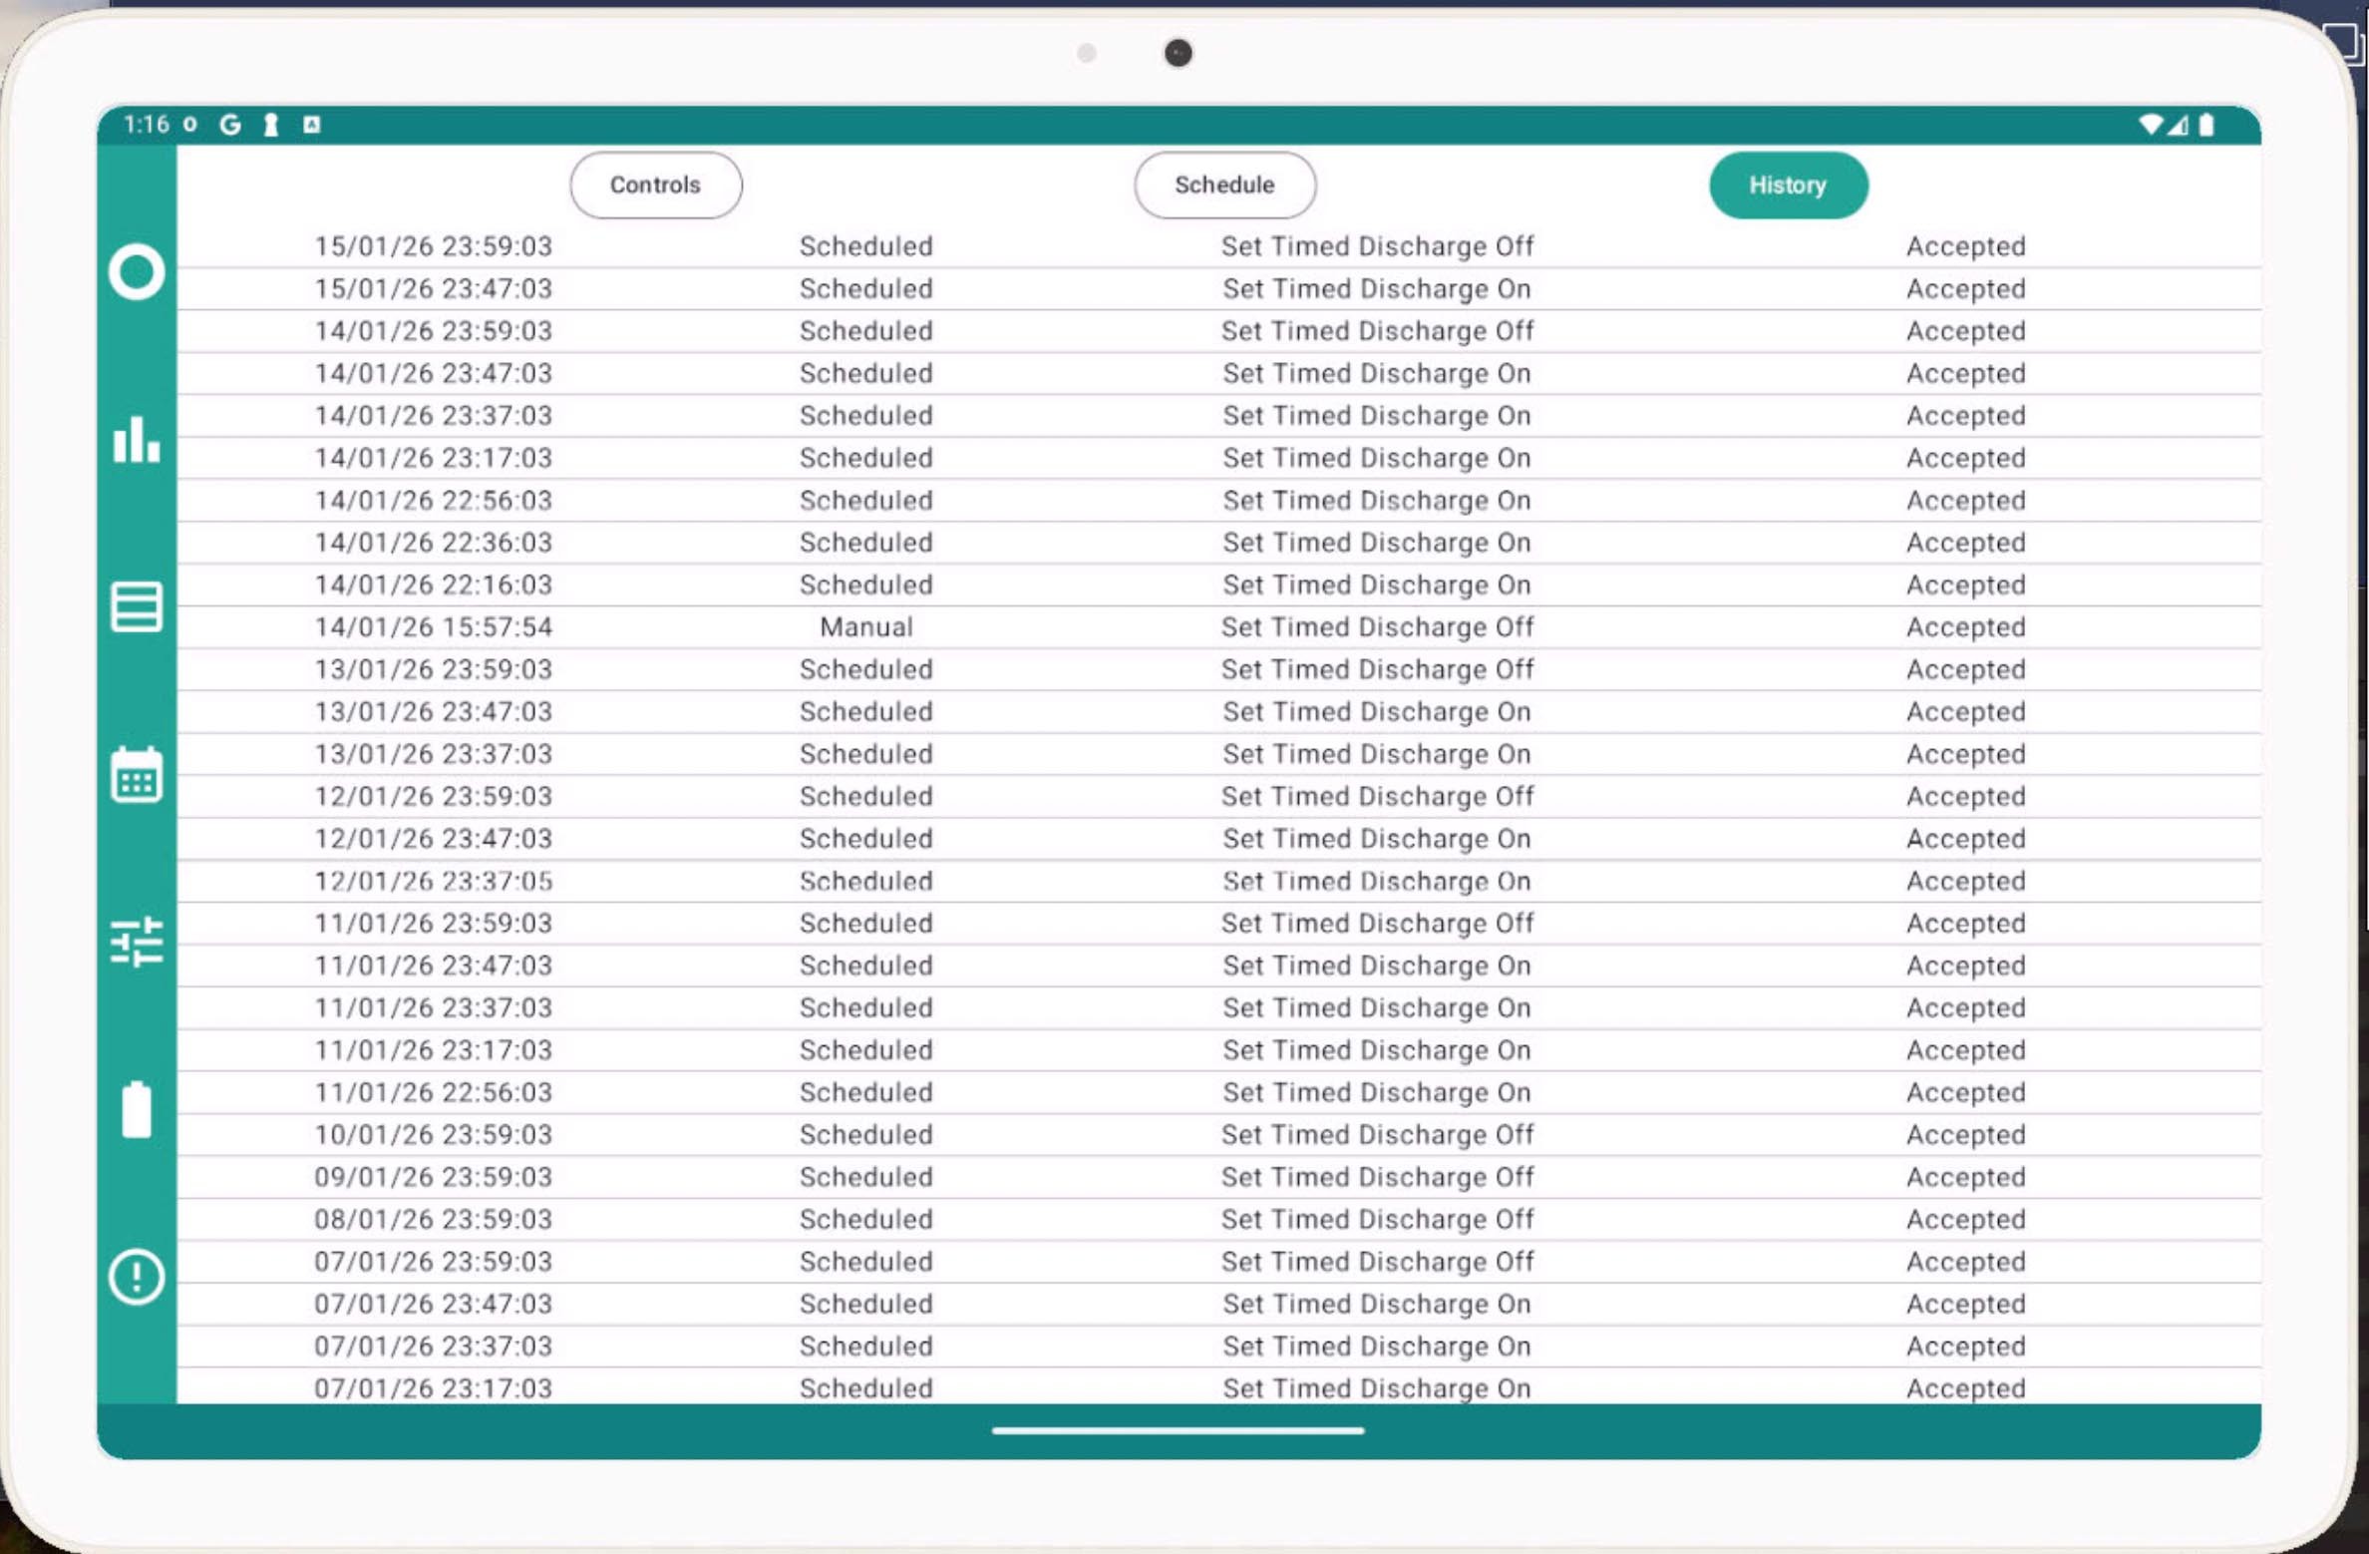This screenshot has height=1554, width=2369.
Task: Open the list view sidebar icon
Action: [x=137, y=607]
